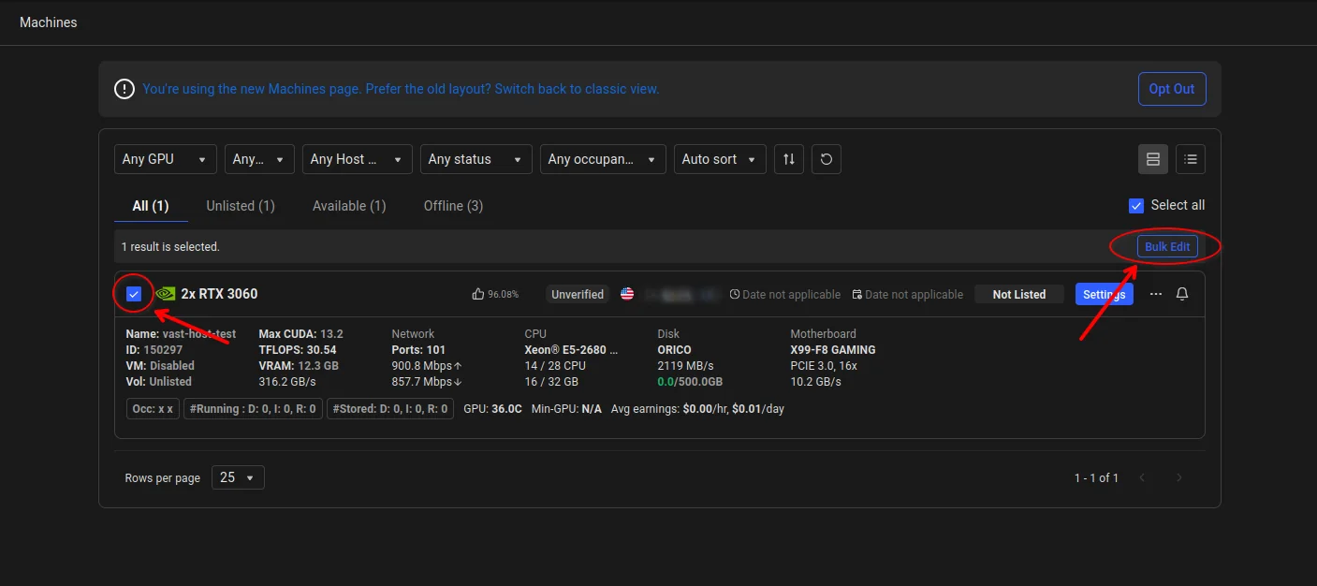
Task: Click the 1 result is selected message
Action: click(x=170, y=246)
